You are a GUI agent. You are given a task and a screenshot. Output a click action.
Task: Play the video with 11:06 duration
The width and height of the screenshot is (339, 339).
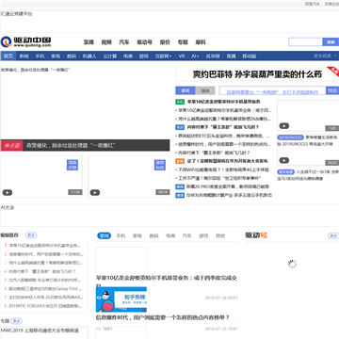[8, 192]
